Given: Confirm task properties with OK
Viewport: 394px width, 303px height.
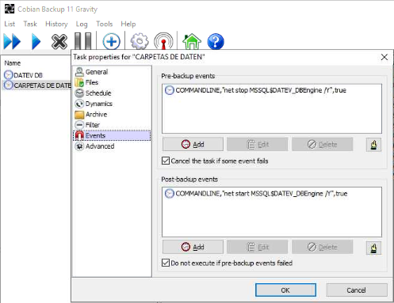Looking at the screenshot, I should [x=285, y=290].
